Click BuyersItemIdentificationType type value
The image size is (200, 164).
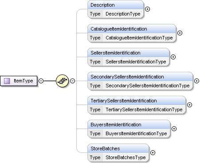pos(136,133)
